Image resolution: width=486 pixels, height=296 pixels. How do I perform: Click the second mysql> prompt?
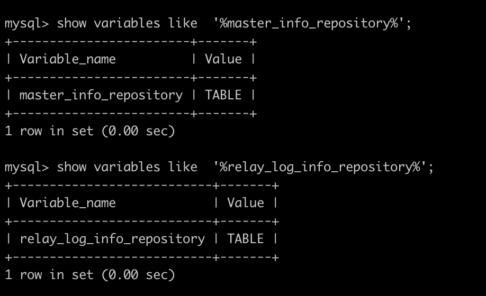(26, 167)
